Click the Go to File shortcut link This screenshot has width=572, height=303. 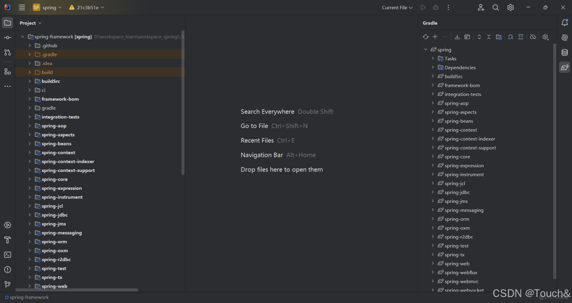pyautogui.click(x=255, y=126)
